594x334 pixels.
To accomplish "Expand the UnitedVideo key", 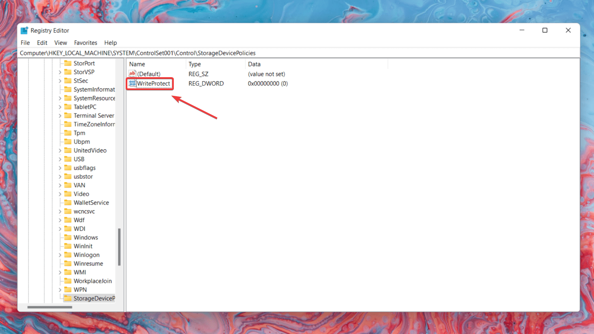I will 60,150.
